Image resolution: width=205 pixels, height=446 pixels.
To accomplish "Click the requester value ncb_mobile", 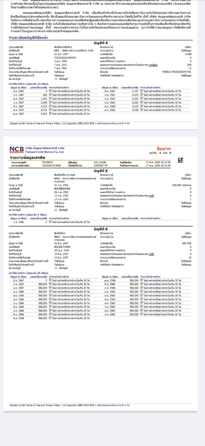I will click(x=101, y=162).
